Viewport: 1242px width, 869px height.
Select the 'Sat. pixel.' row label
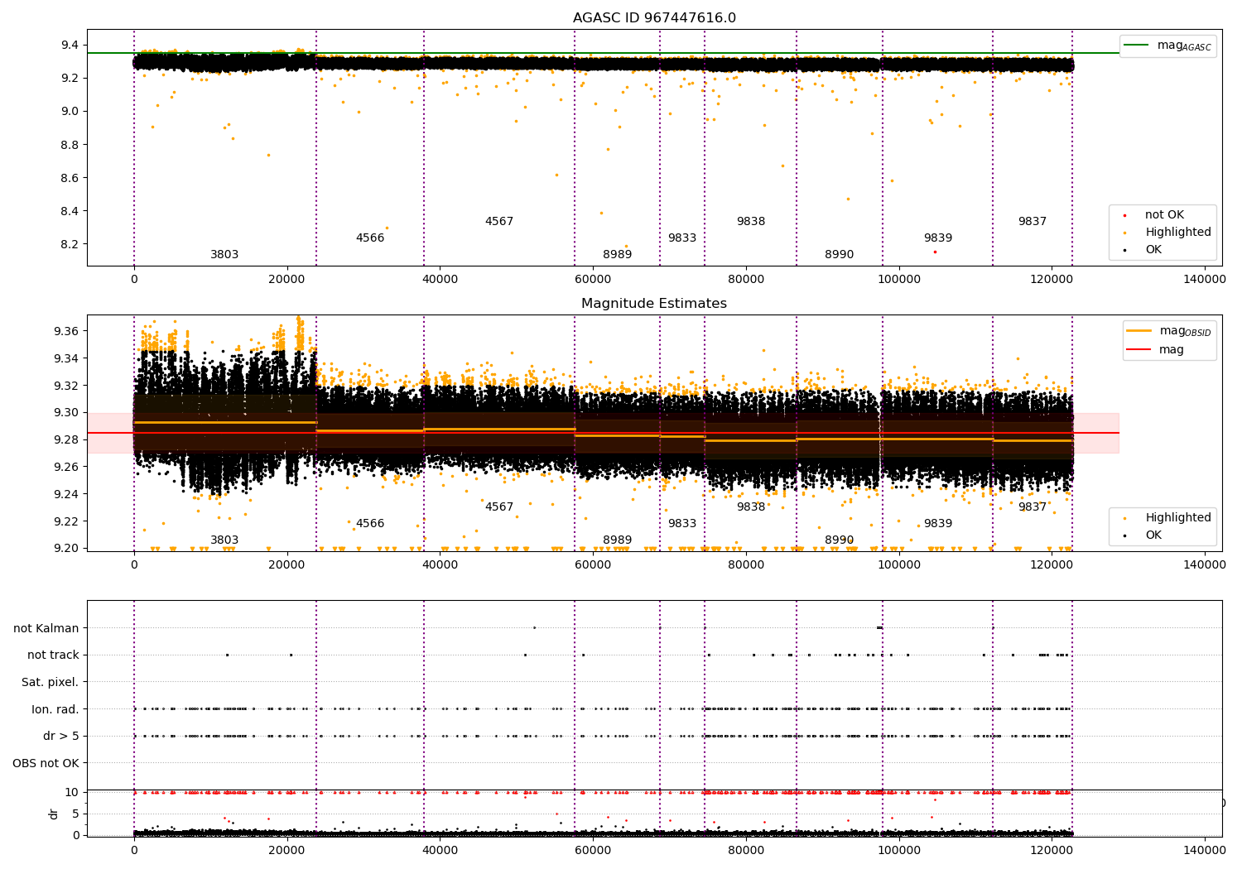click(51, 683)
